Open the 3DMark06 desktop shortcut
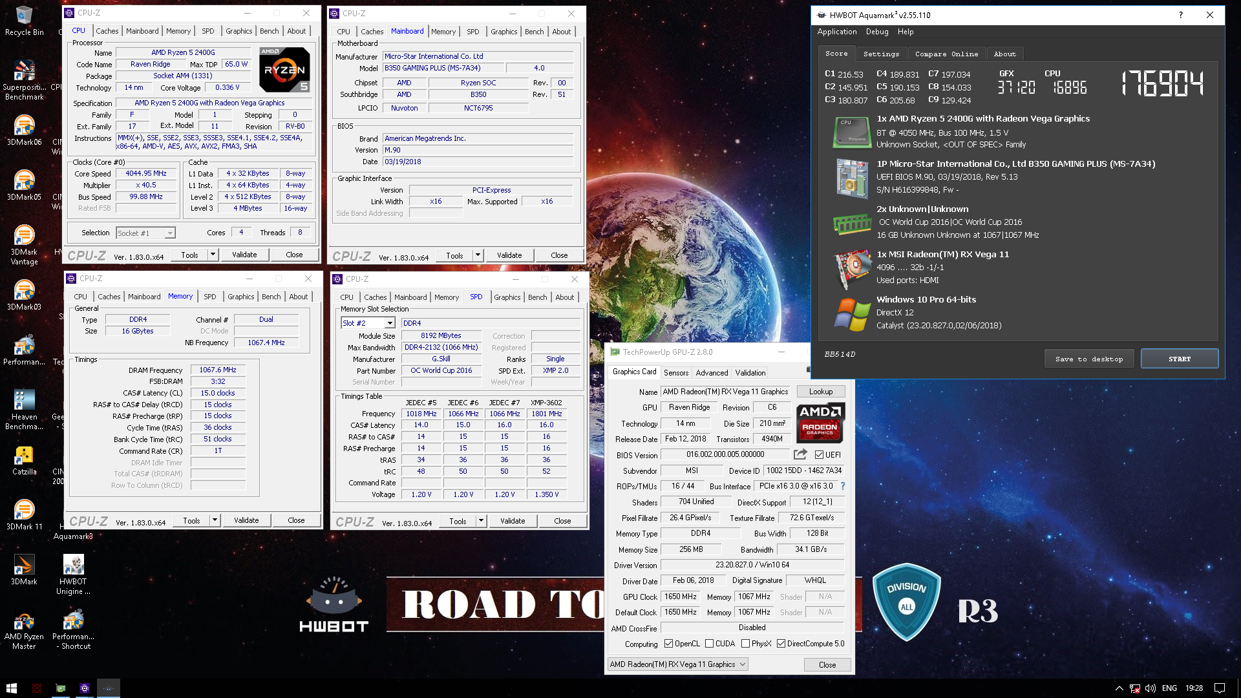Viewport: 1241px width, 698px height. tap(24, 131)
